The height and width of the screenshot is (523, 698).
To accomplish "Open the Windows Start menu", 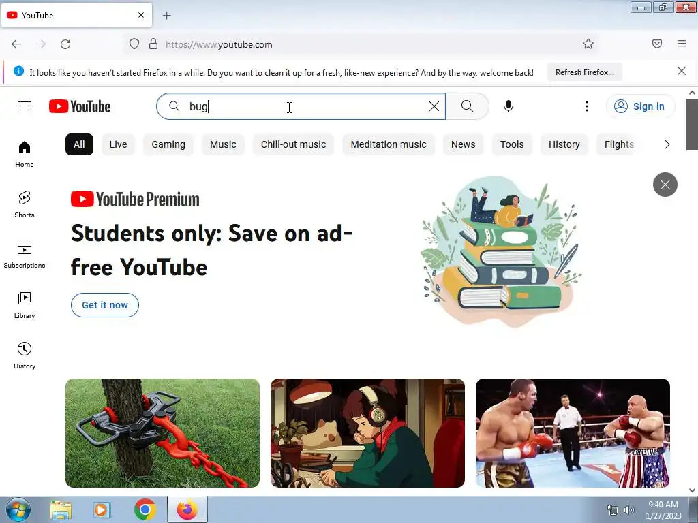I will (x=18, y=510).
